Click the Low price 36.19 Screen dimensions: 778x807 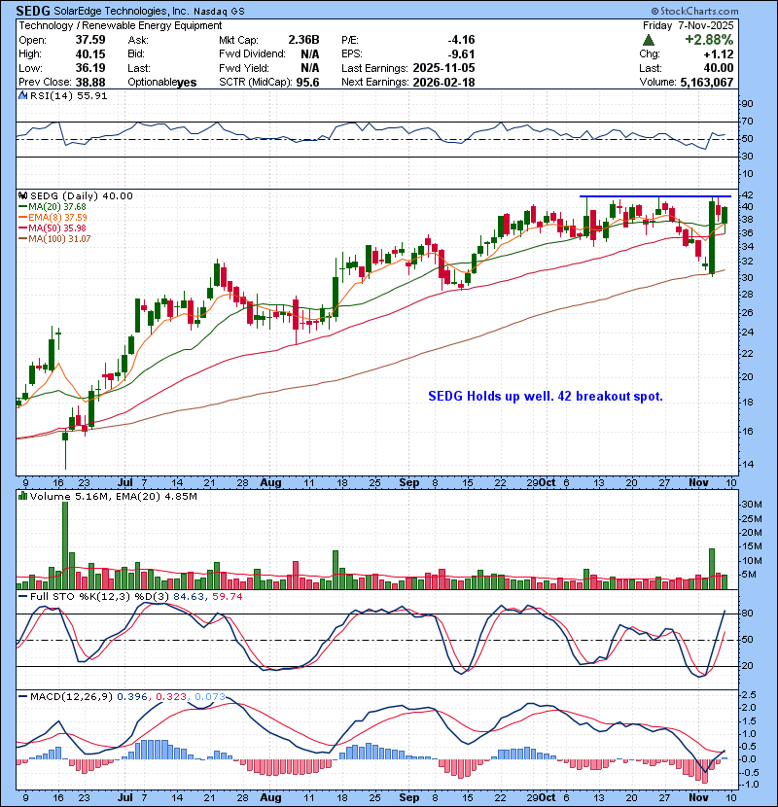[90, 68]
